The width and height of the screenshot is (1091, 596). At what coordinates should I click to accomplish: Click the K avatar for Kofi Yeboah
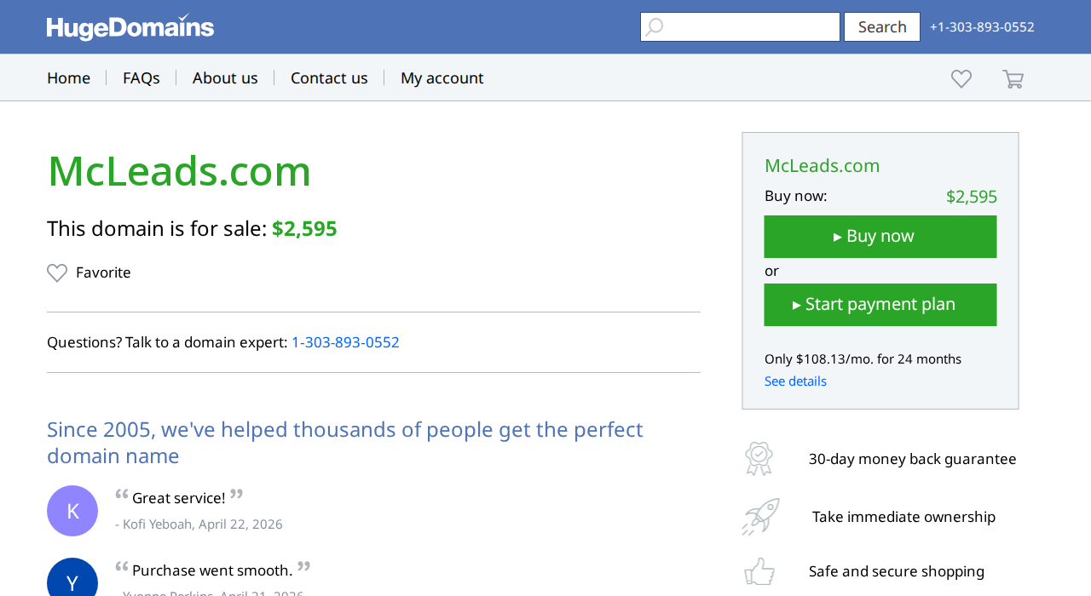point(72,511)
